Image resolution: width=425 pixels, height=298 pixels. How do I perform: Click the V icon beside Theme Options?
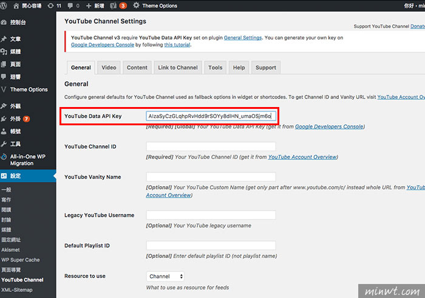pos(4,89)
